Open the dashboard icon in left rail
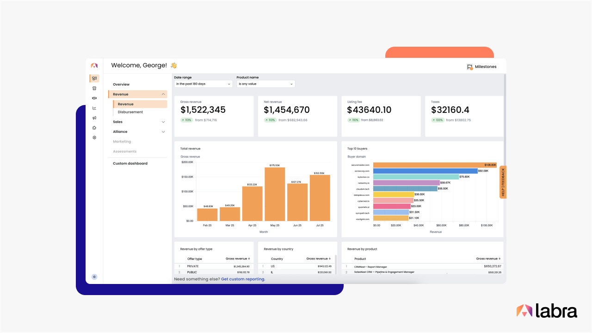This screenshot has width=592, height=333. coord(94,79)
